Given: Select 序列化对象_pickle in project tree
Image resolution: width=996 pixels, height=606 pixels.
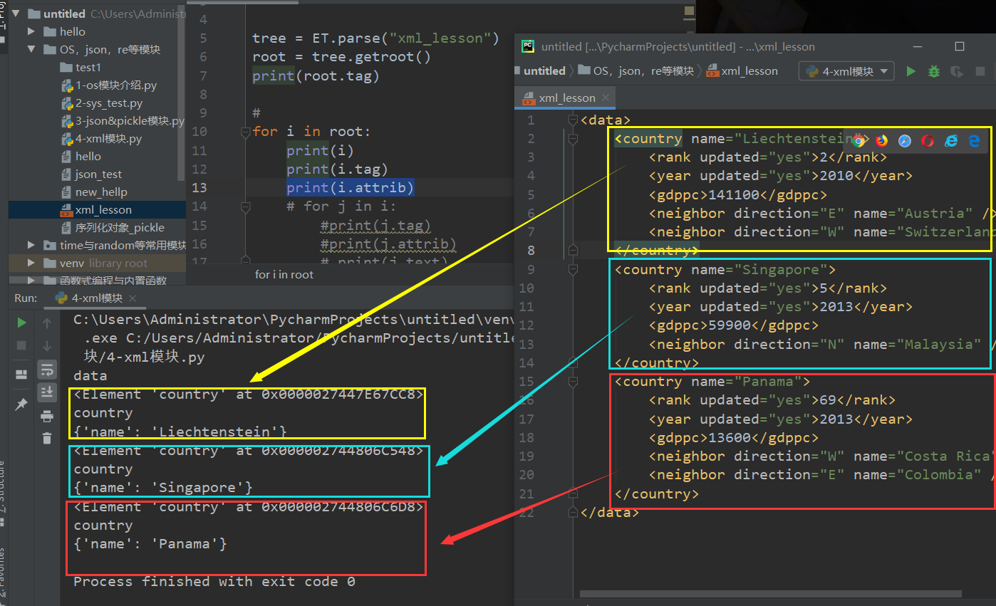Looking at the screenshot, I should [x=112, y=227].
